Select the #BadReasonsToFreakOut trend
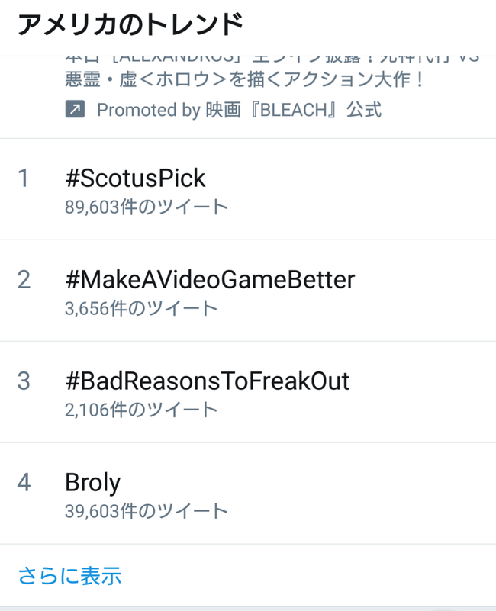This screenshot has height=611, width=496. click(207, 381)
